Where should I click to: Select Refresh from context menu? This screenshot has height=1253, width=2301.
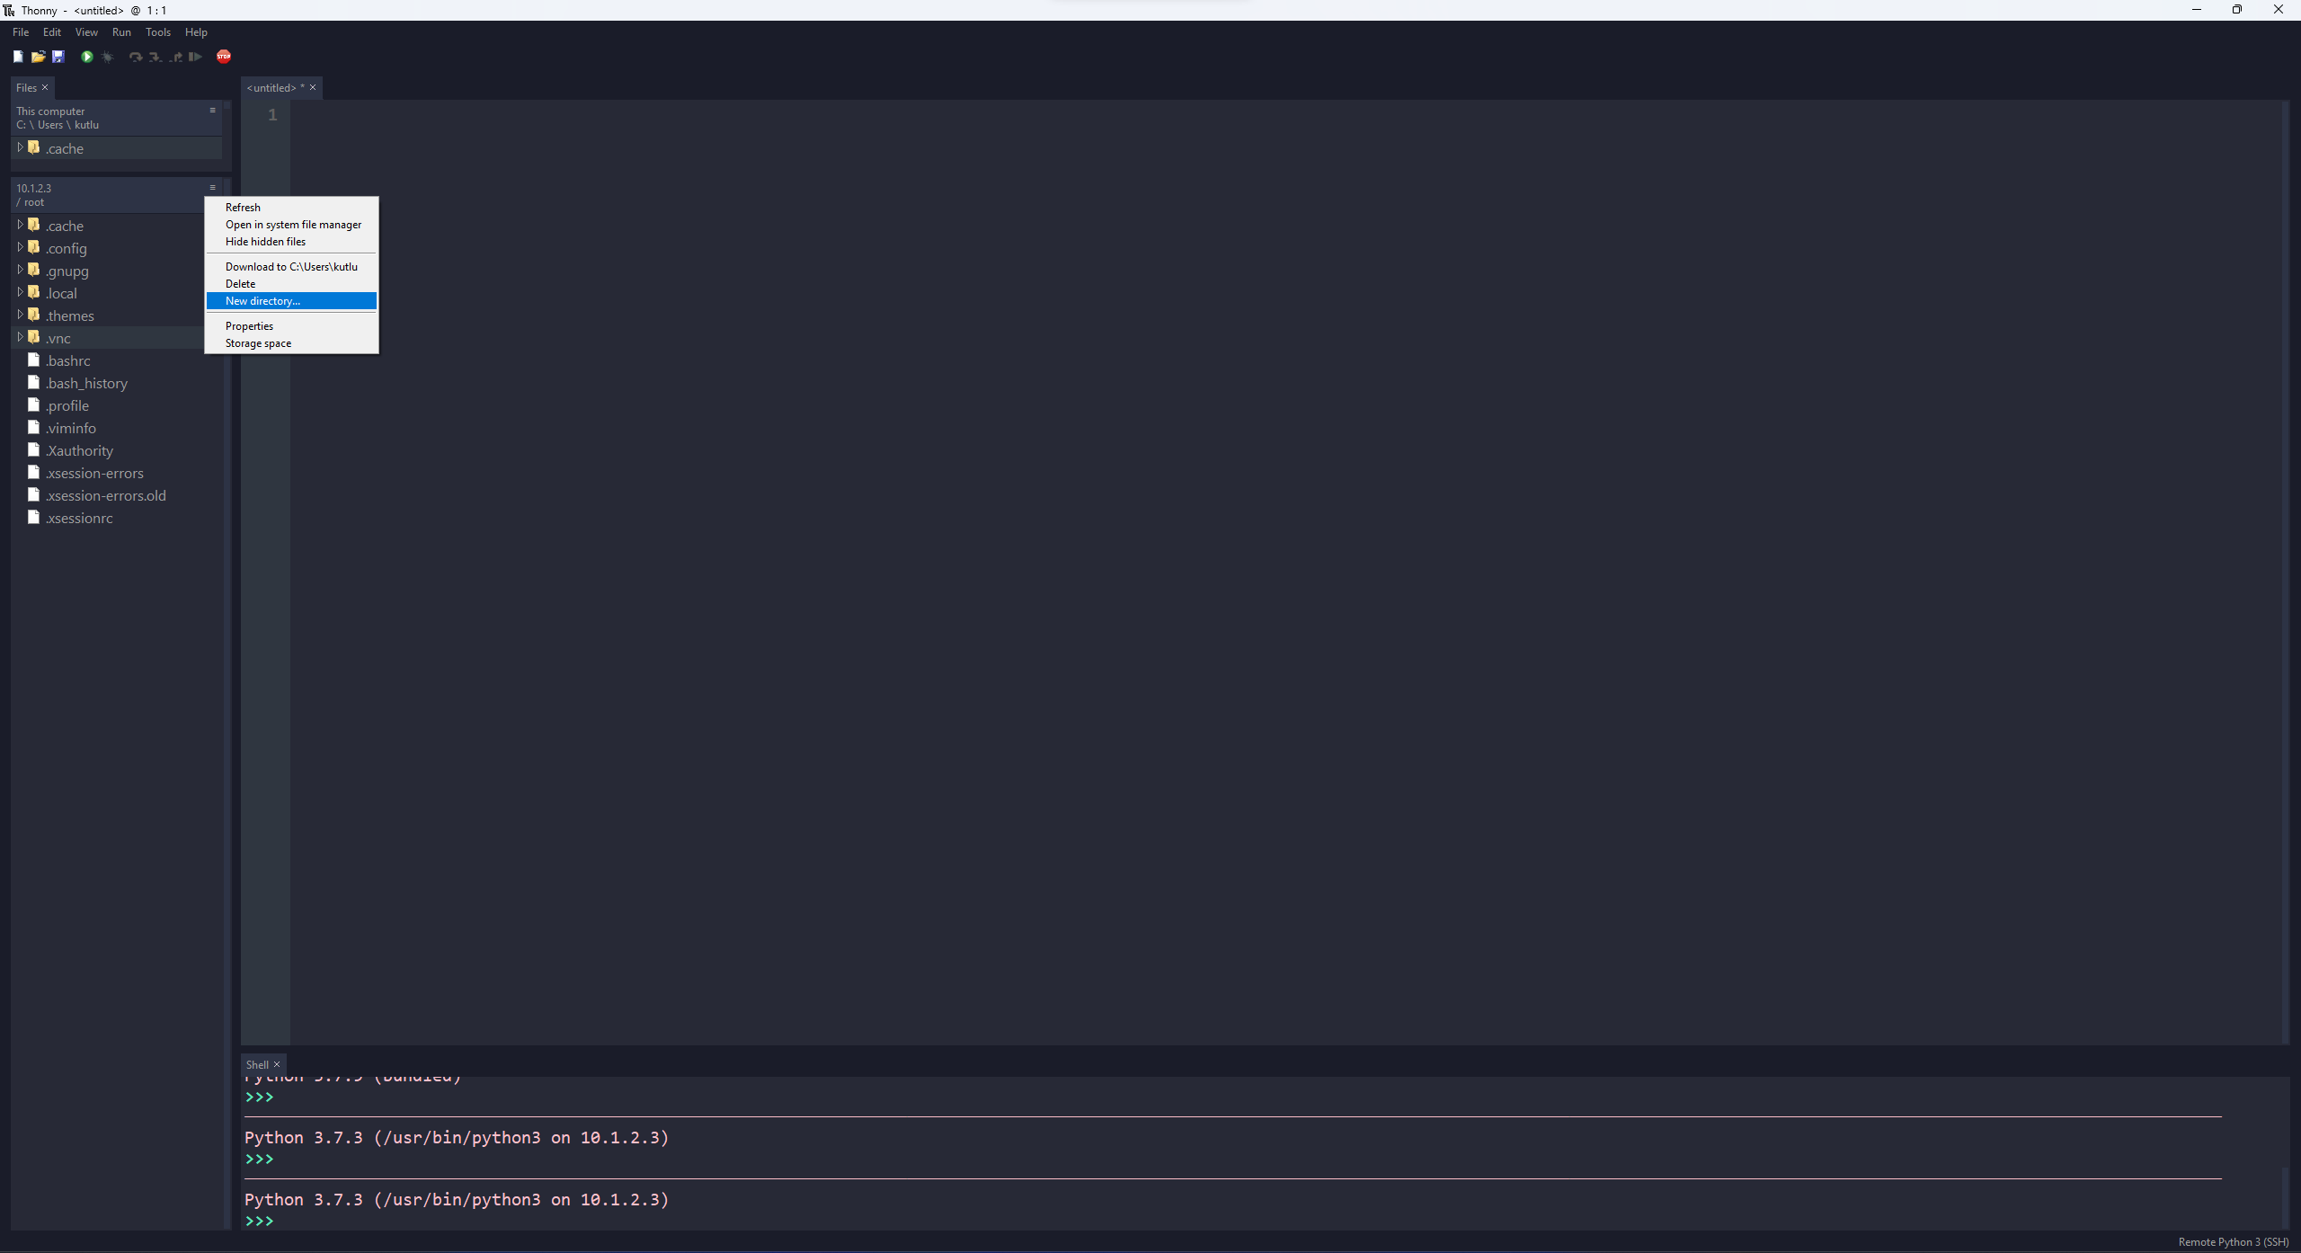pos(242,205)
